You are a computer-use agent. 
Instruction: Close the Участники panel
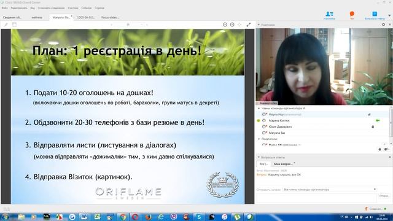(390, 25)
